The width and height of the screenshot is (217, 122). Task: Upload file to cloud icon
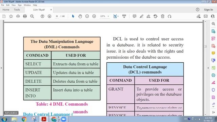click(18, 16)
